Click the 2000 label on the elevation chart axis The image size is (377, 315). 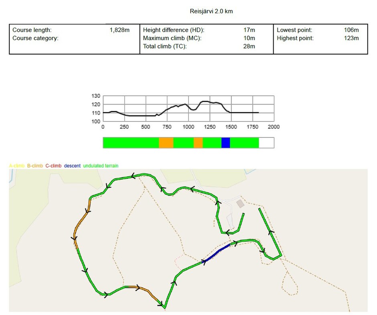click(x=274, y=127)
